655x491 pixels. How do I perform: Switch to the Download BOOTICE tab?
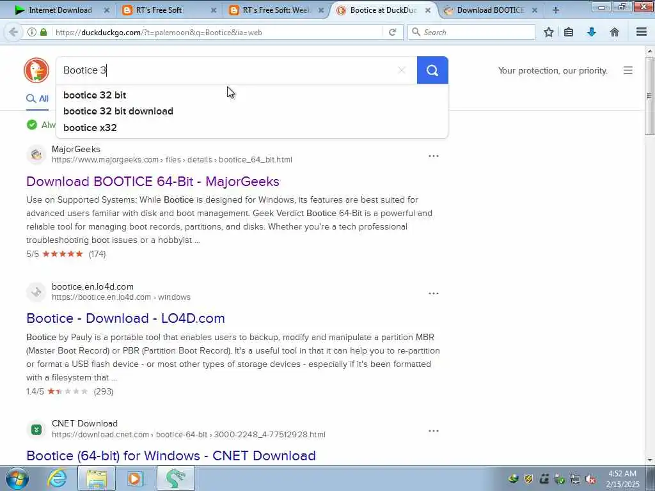click(x=491, y=10)
